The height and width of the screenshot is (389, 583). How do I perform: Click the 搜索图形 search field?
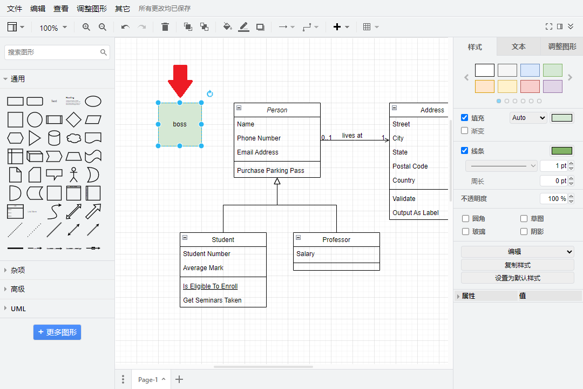53,52
